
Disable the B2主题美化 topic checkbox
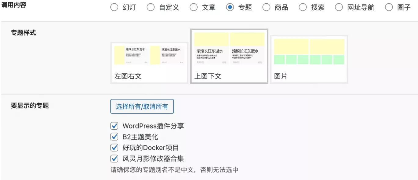click(x=114, y=137)
